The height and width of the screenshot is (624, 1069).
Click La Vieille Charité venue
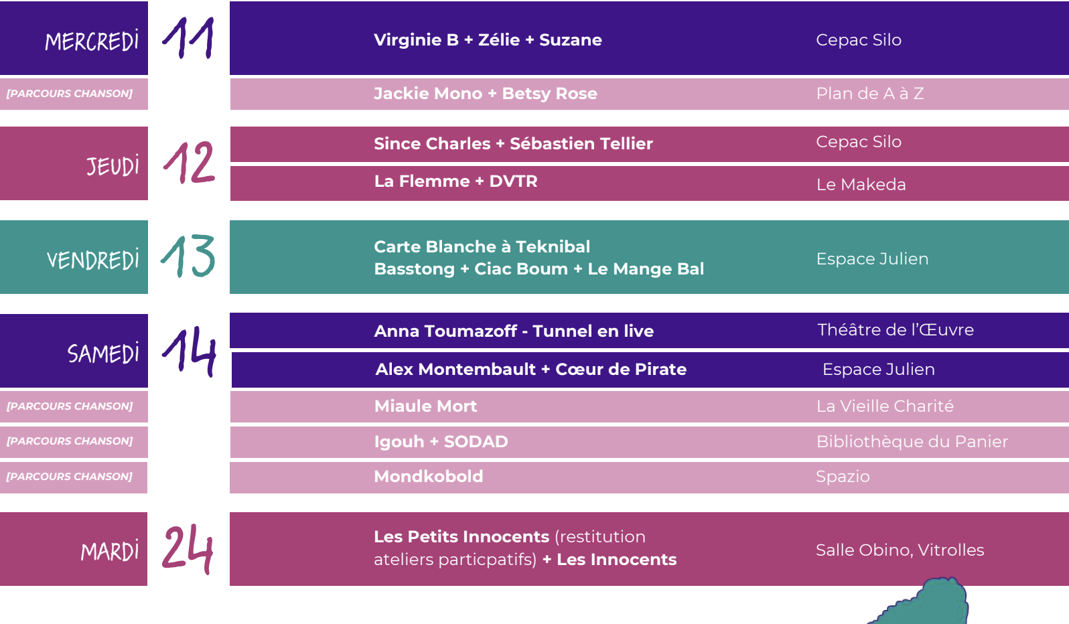(884, 406)
